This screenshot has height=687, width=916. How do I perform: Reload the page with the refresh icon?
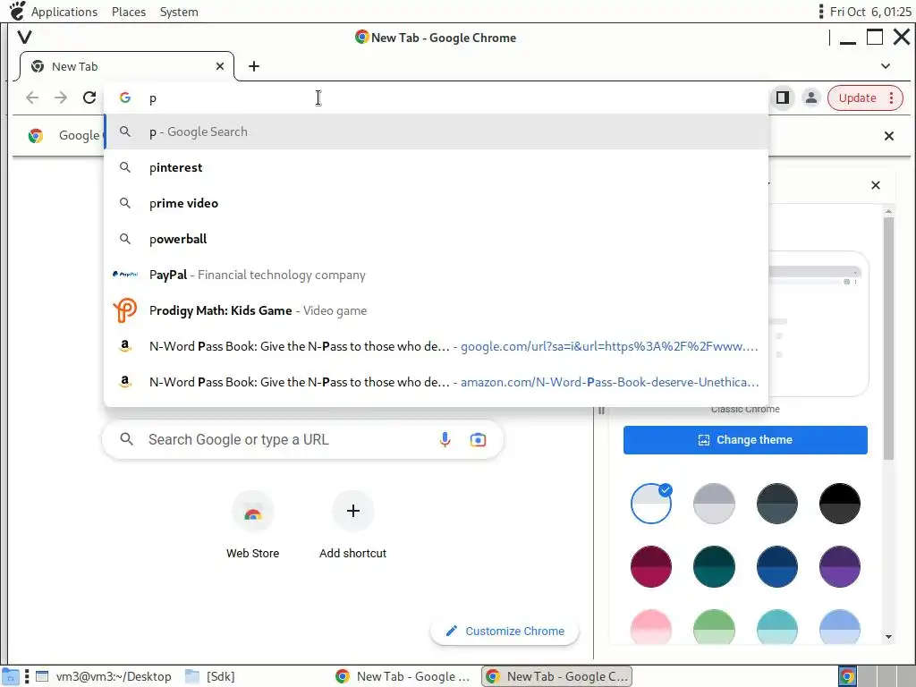(x=89, y=98)
